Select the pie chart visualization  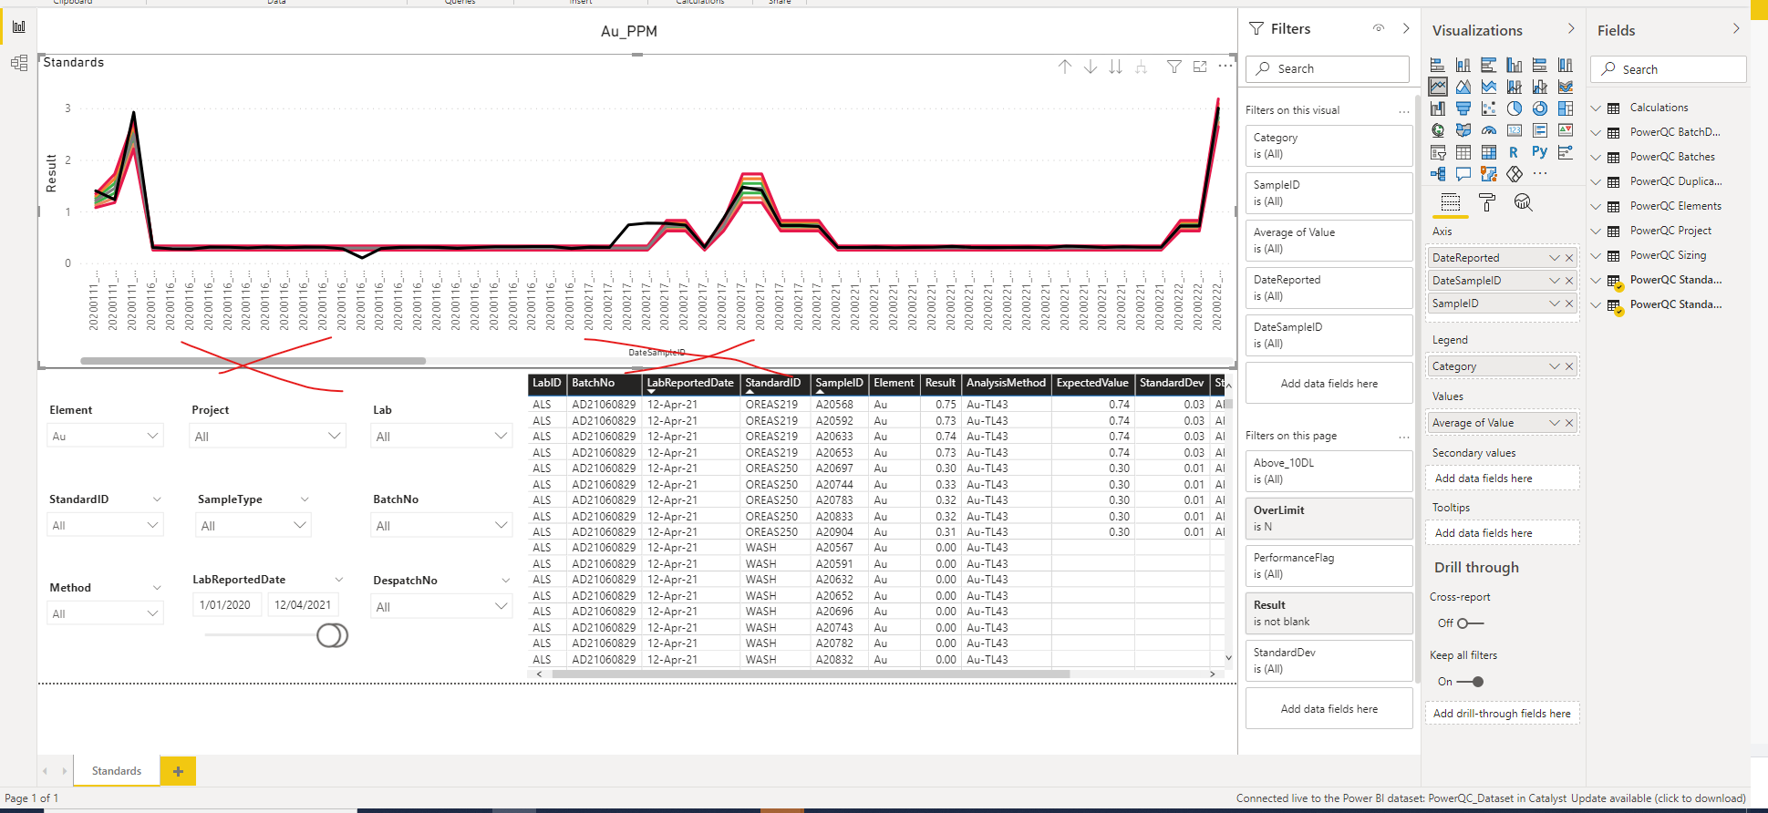[x=1515, y=108]
